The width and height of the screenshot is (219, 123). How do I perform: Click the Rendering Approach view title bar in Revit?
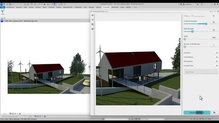pyautogui.click(x=45, y=21)
